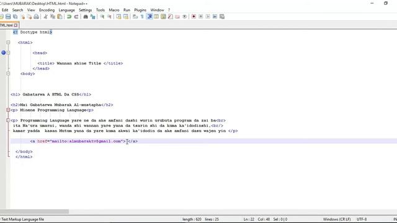Open the Function List panel
Image resolution: width=397 pixels, height=223 pixels.
[171, 17]
